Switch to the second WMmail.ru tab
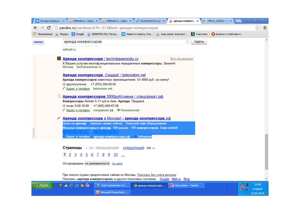 pyautogui.click(x=116, y=21)
